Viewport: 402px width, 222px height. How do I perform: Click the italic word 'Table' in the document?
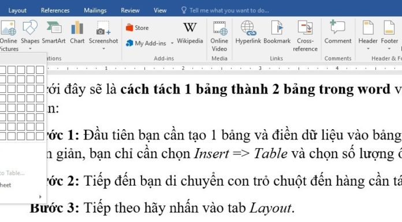pyautogui.click(x=270, y=154)
